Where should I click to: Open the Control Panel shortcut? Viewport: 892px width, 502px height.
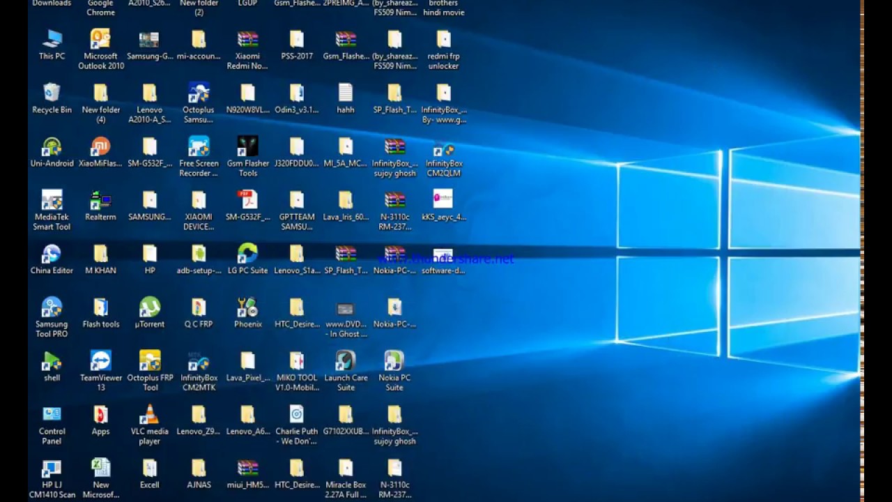(52, 425)
